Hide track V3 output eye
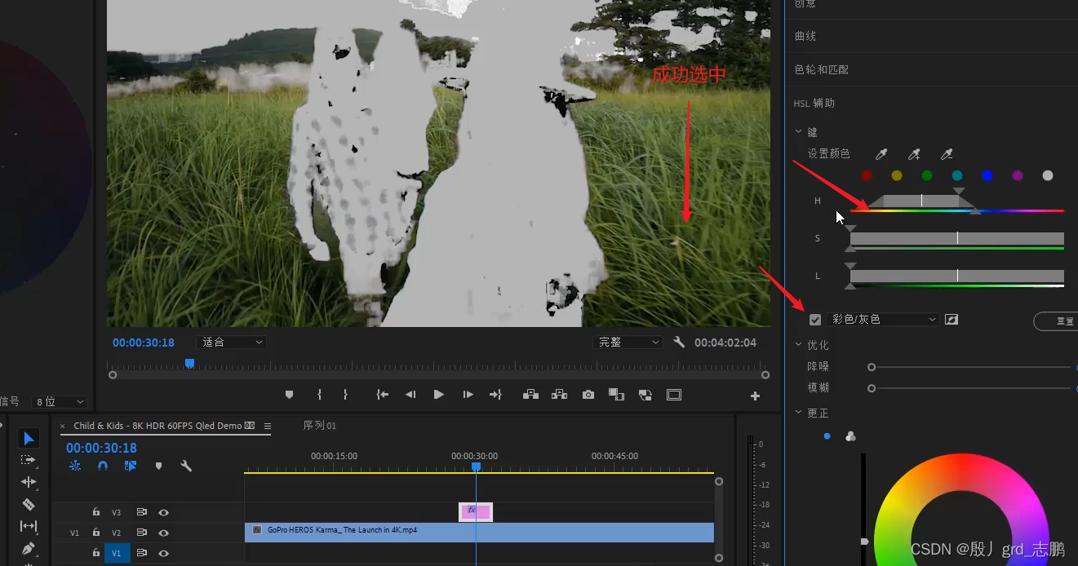 click(164, 512)
